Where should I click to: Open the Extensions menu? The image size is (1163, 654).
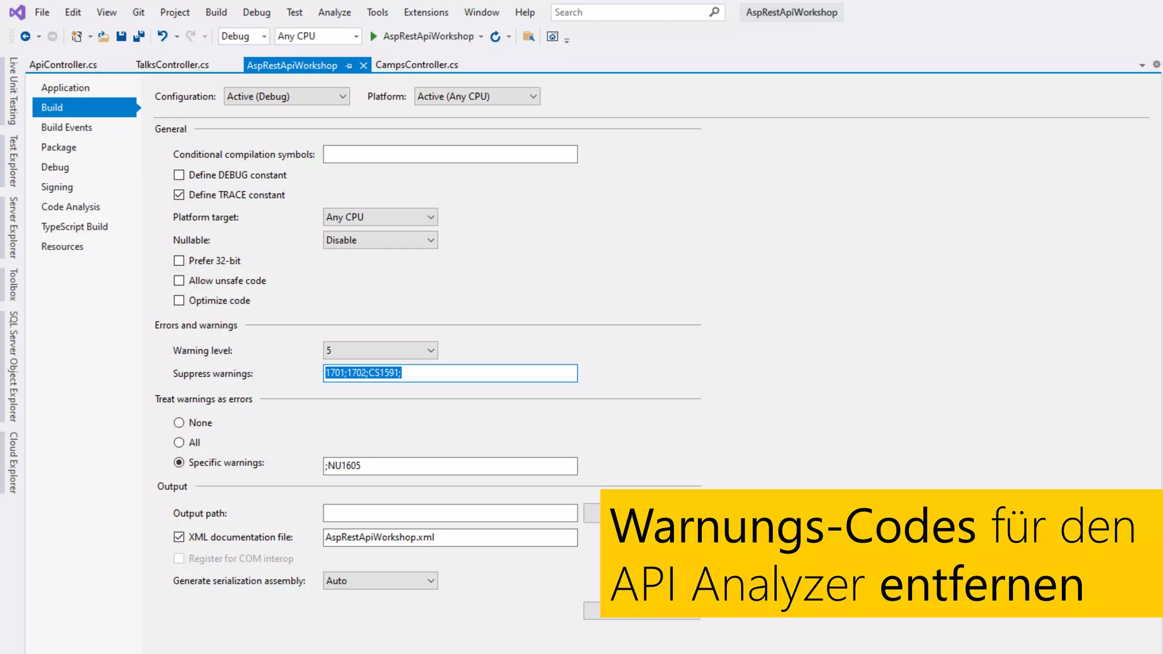coord(426,12)
